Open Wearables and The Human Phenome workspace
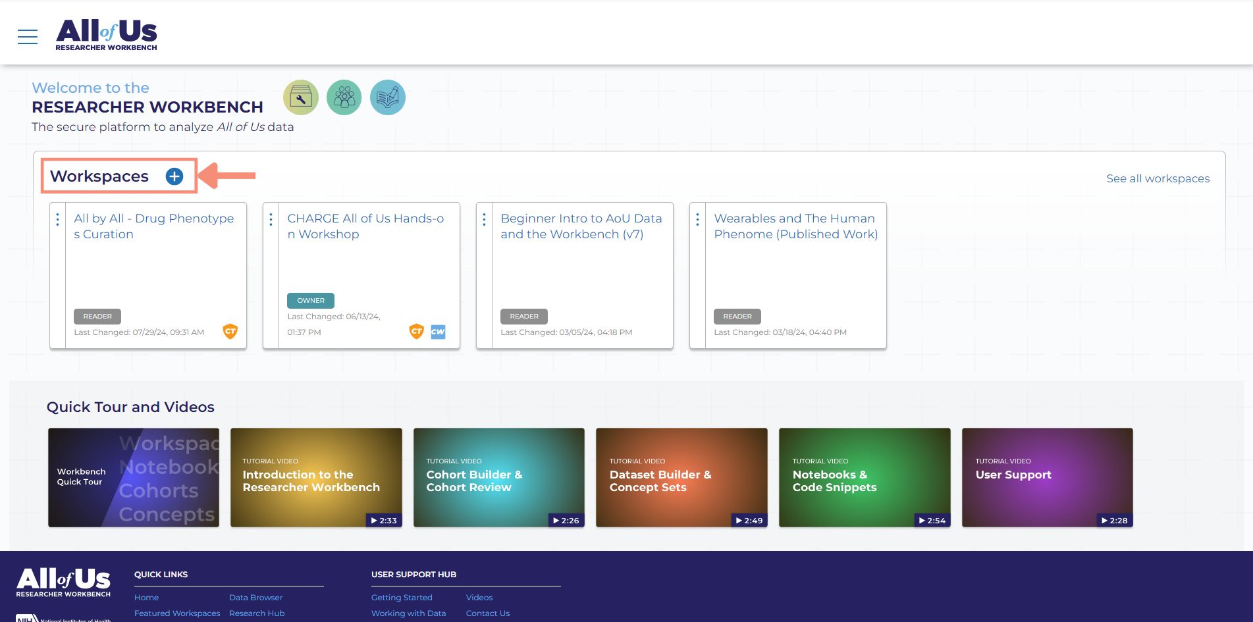 (796, 226)
